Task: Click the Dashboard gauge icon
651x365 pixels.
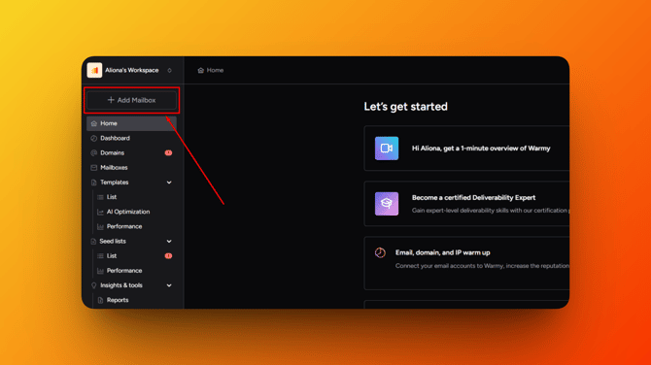Action: click(x=94, y=138)
